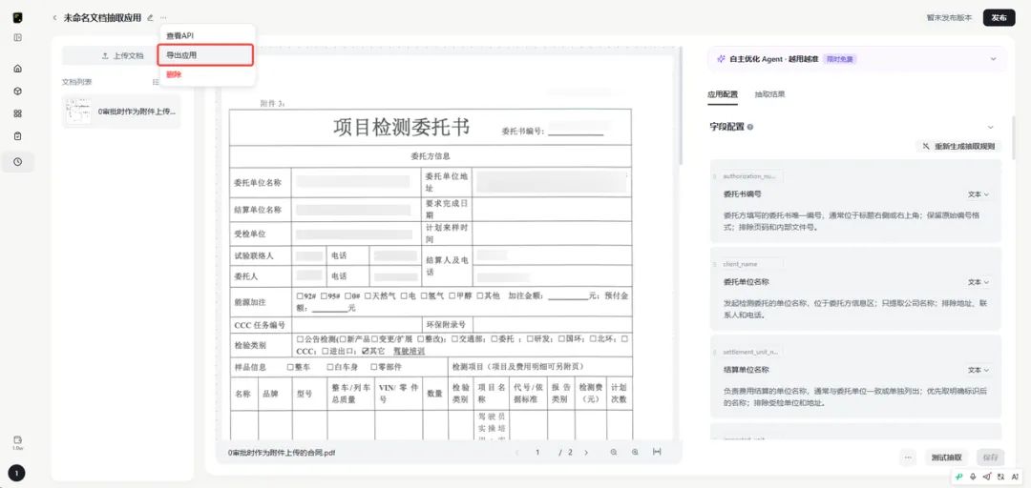Click the 测试抽取 button
1031x488 pixels.
[946, 457]
